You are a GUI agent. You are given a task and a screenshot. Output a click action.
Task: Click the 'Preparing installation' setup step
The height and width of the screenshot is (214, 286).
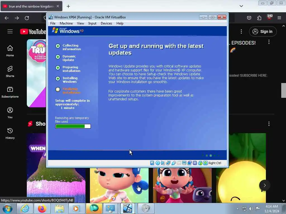point(68,69)
